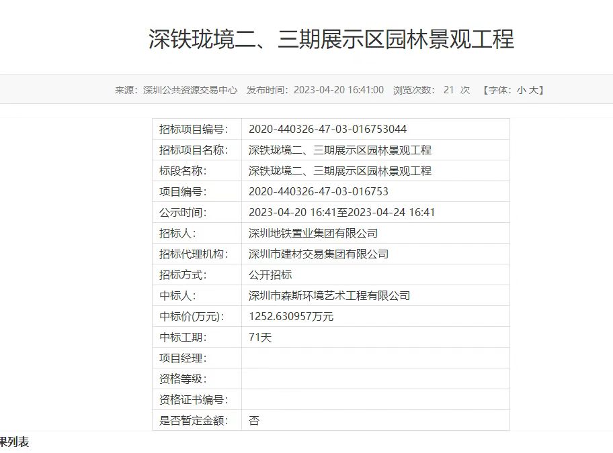613x453 pixels.
Task: Select tender number 2020-440326-47-03-016753044 value
Action: coord(327,130)
